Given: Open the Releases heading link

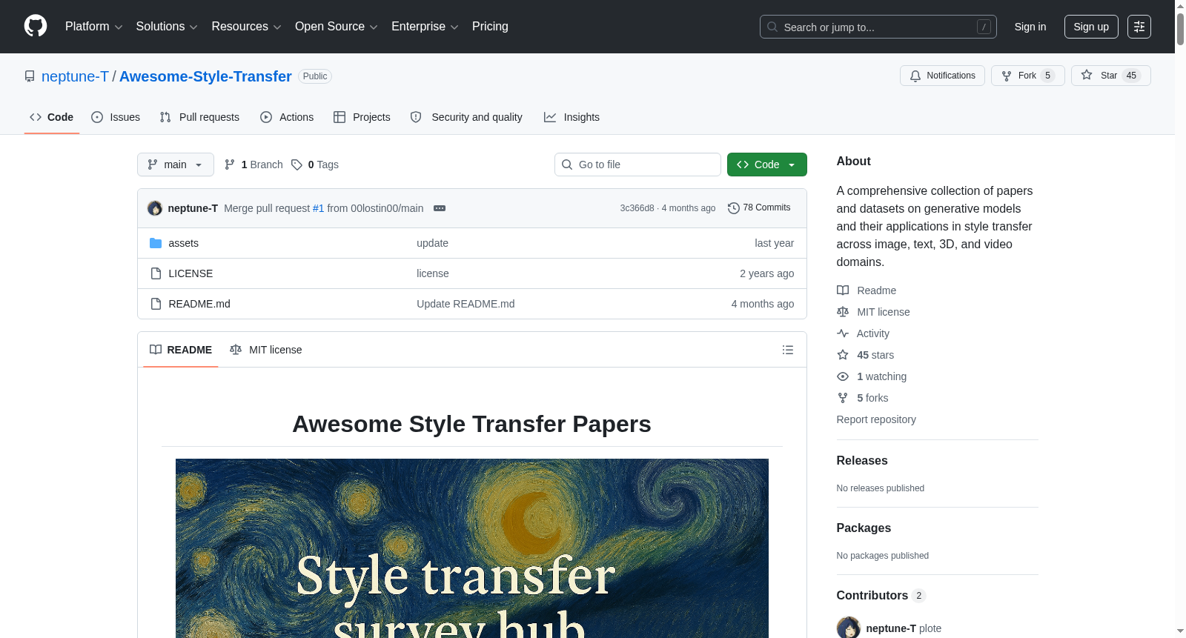Looking at the screenshot, I should [862, 460].
